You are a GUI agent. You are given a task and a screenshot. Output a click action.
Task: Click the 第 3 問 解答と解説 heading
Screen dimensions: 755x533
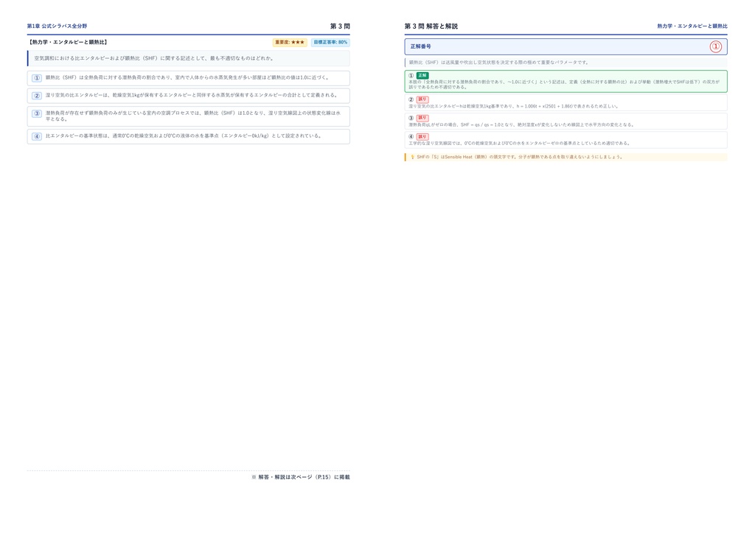click(431, 27)
